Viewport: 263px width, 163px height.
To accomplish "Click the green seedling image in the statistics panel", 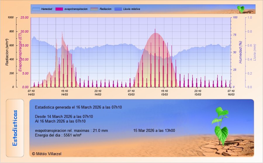I will click(x=221, y=126).
